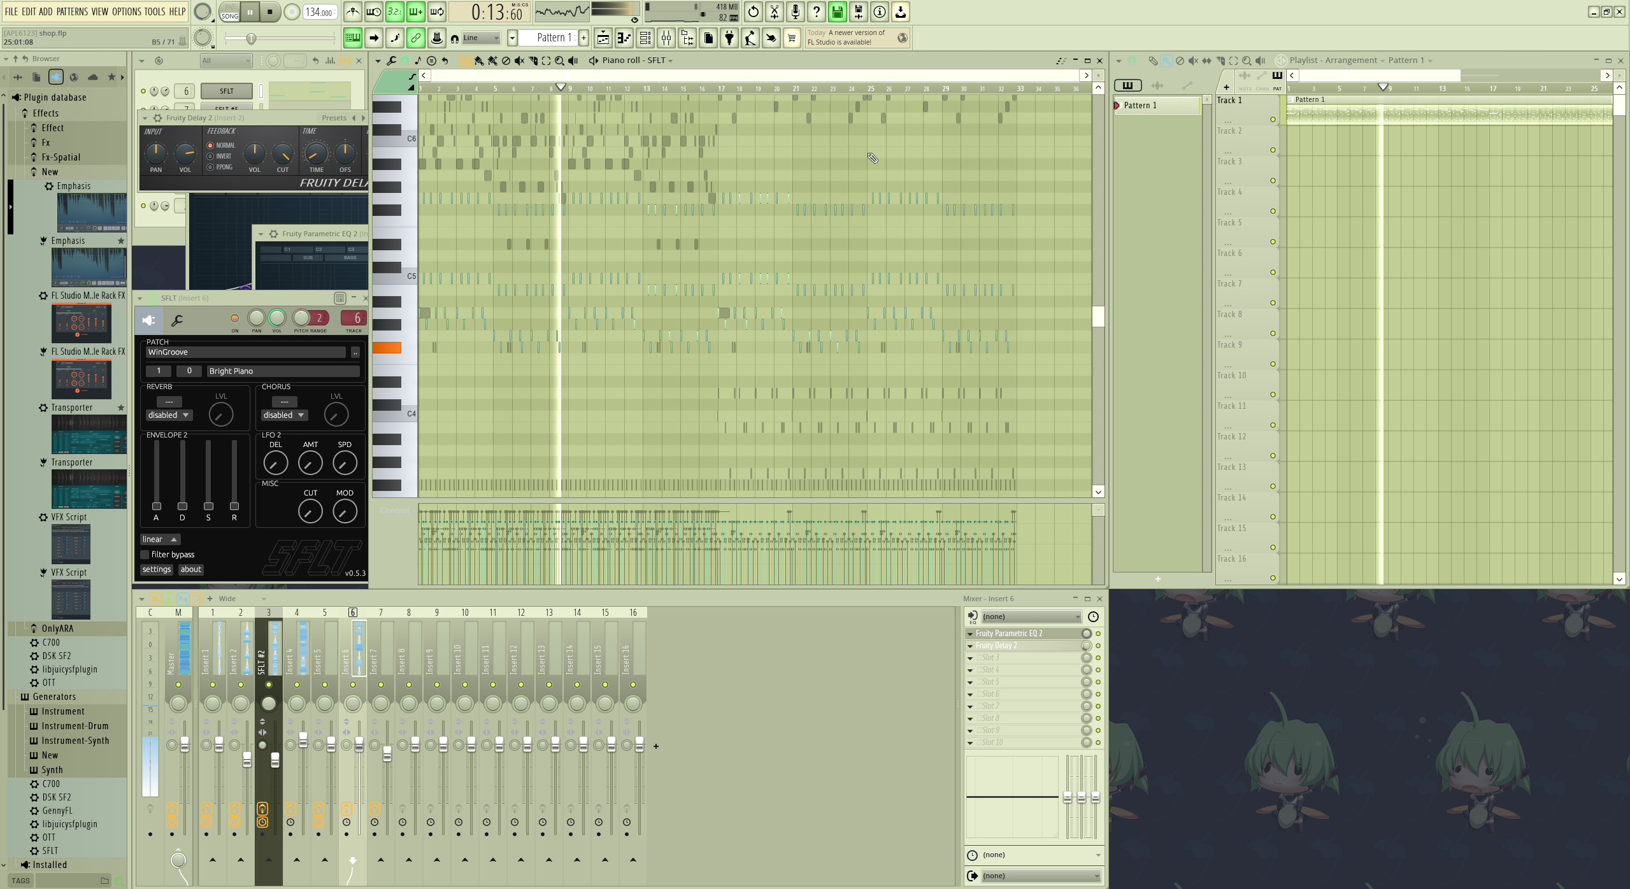1630x889 pixels.
Task: Open the OPTIONS menu
Action: [126, 11]
